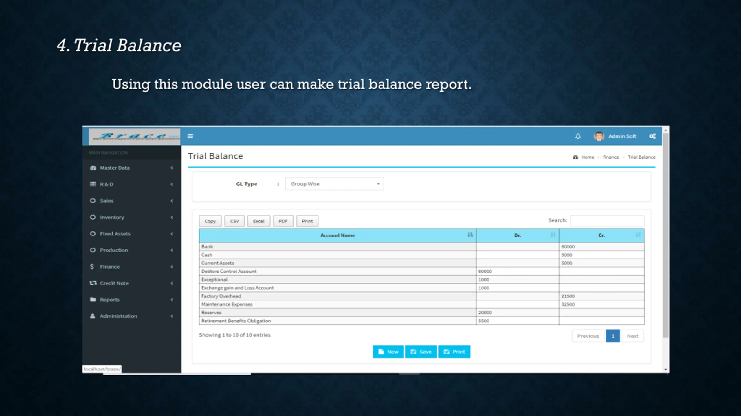Screen dimensions: 741x416
Task: Expand the Inventory menu chevron
Action: tap(172, 217)
